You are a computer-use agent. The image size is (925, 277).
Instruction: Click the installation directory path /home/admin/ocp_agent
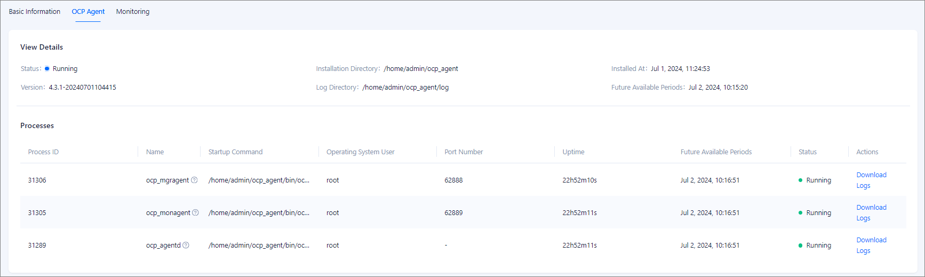point(421,69)
